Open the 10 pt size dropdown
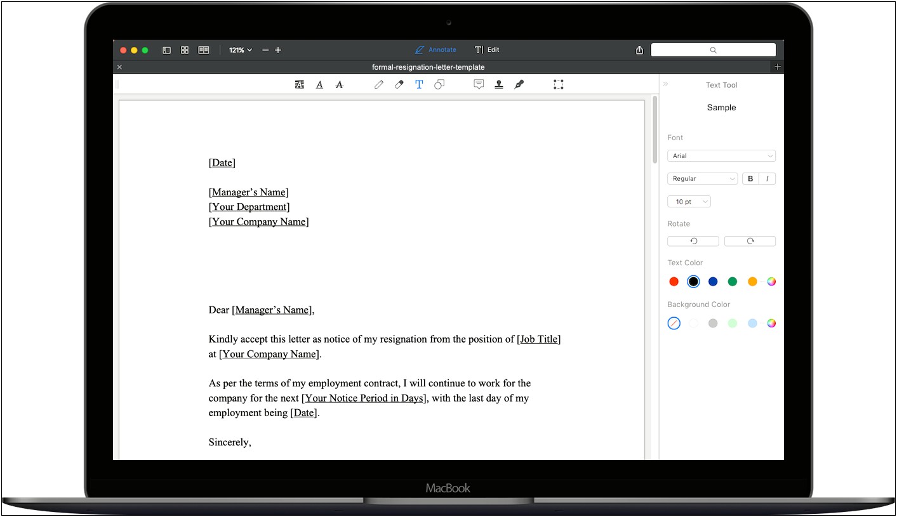897x517 pixels. point(689,202)
